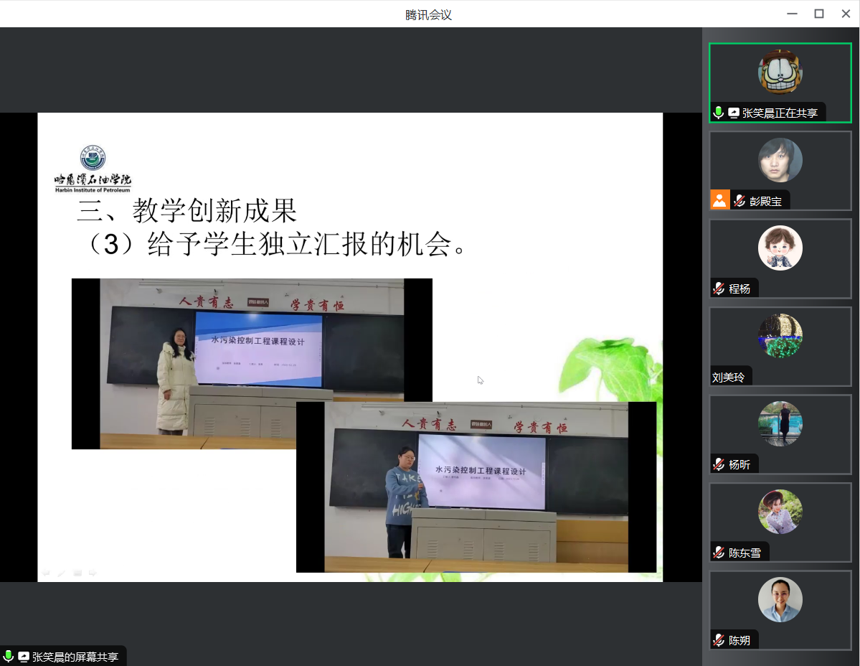The width and height of the screenshot is (860, 666).
Task: Click the muted microphone icon of 杨昕
Action: (719, 464)
